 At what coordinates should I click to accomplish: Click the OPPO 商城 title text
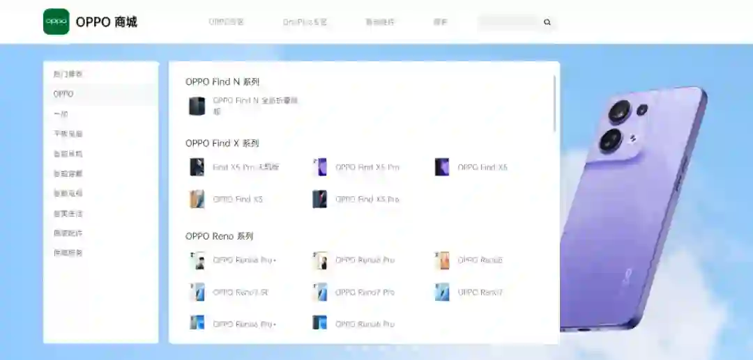[x=107, y=22]
